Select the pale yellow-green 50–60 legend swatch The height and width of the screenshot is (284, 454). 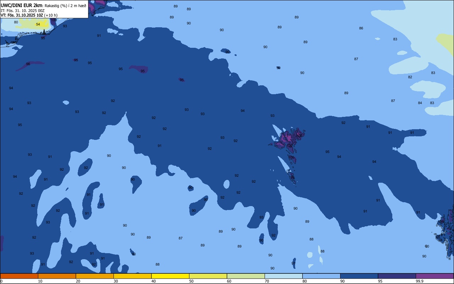click(208, 276)
